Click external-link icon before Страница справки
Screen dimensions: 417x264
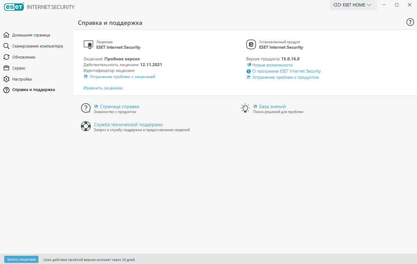click(x=96, y=107)
